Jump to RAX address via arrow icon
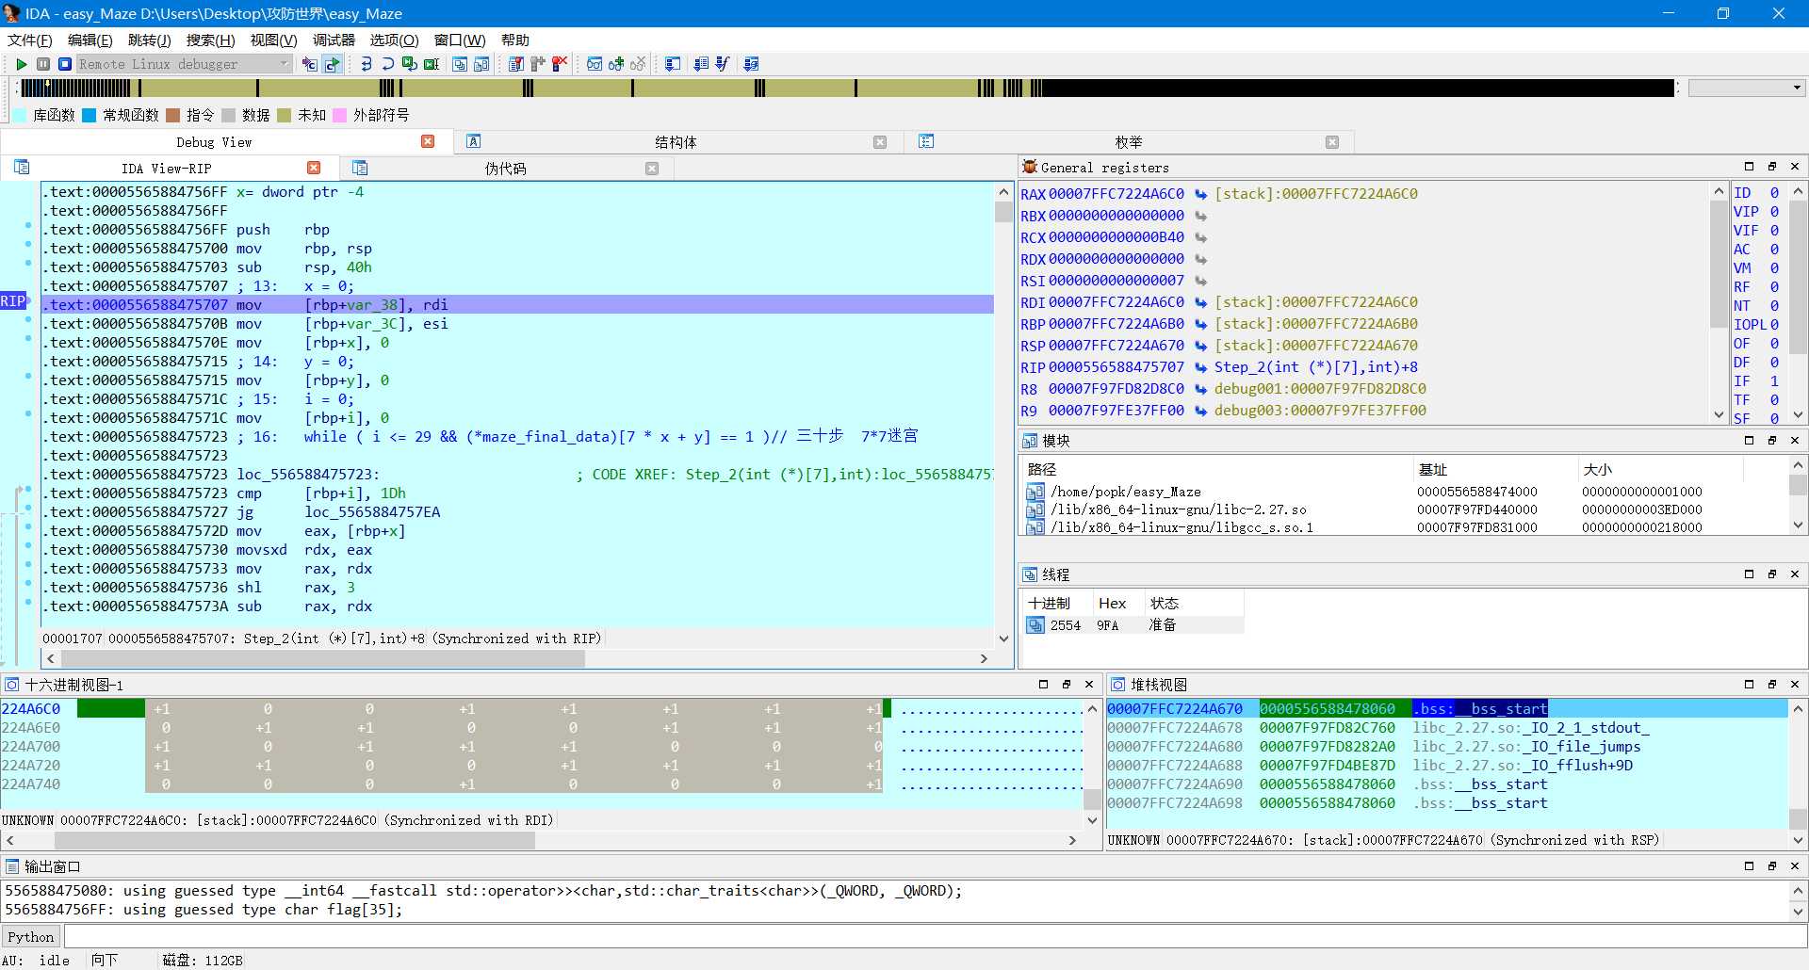Screen dimensions: 1809x970 click(x=1201, y=194)
